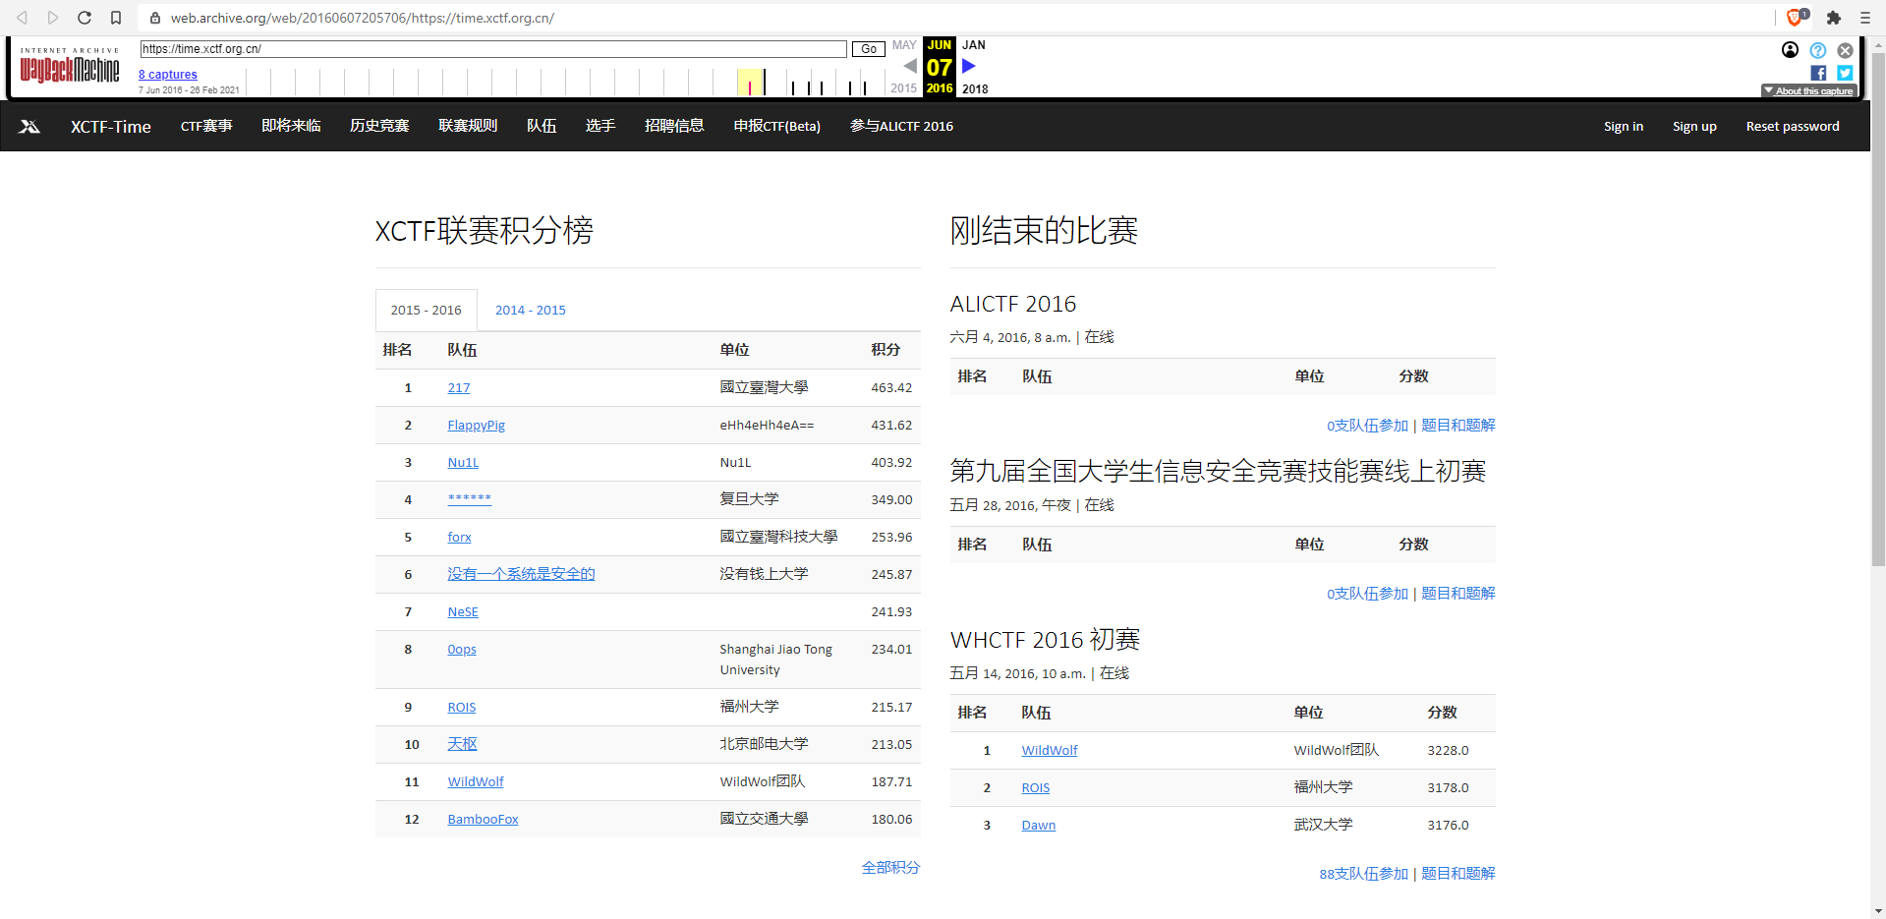Go to next capture blue arrow
This screenshot has width=1886, height=919.
point(969,66)
